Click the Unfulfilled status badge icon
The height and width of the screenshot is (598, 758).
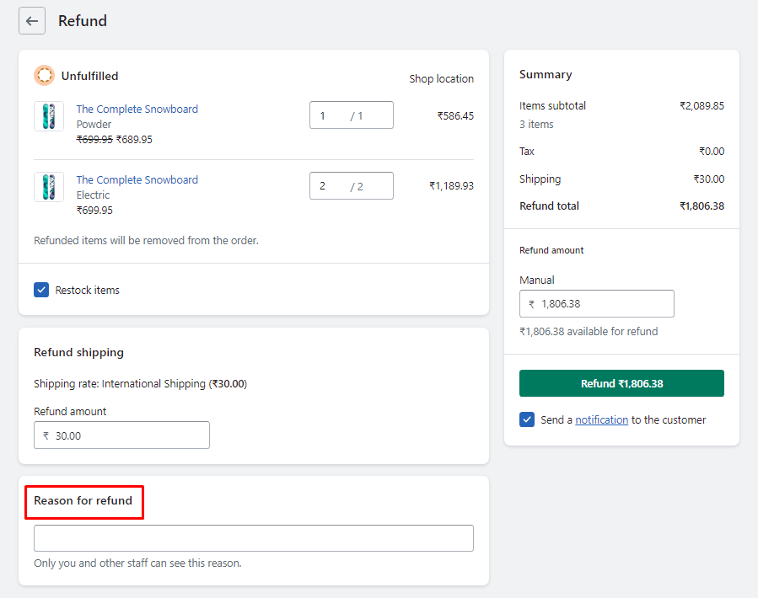[44, 75]
